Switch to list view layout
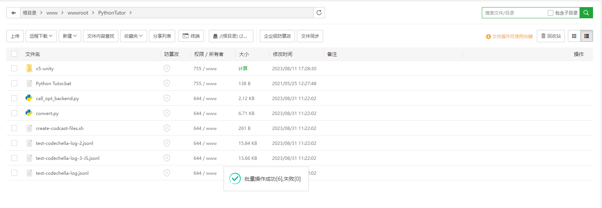Screen dimensions: 602x208 pos(587,36)
